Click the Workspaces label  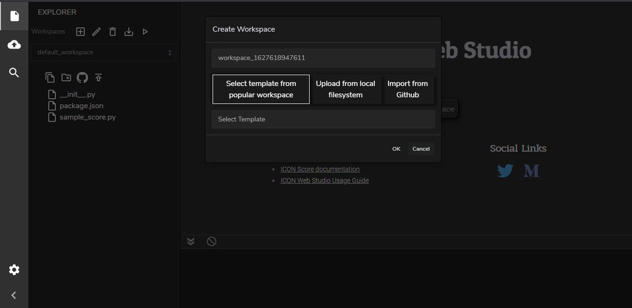(48, 32)
